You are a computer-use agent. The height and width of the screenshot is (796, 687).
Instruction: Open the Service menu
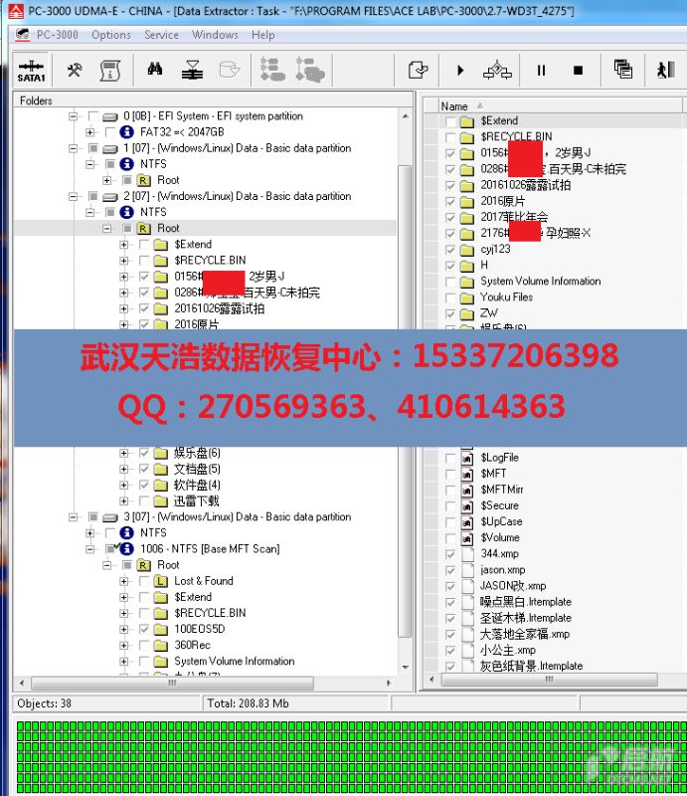click(x=161, y=35)
